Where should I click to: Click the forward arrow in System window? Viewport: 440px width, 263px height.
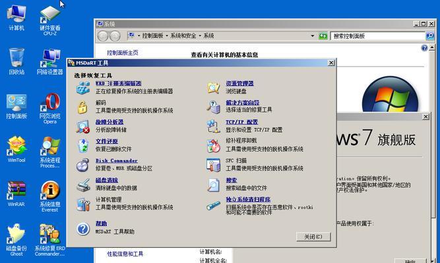[115, 36]
